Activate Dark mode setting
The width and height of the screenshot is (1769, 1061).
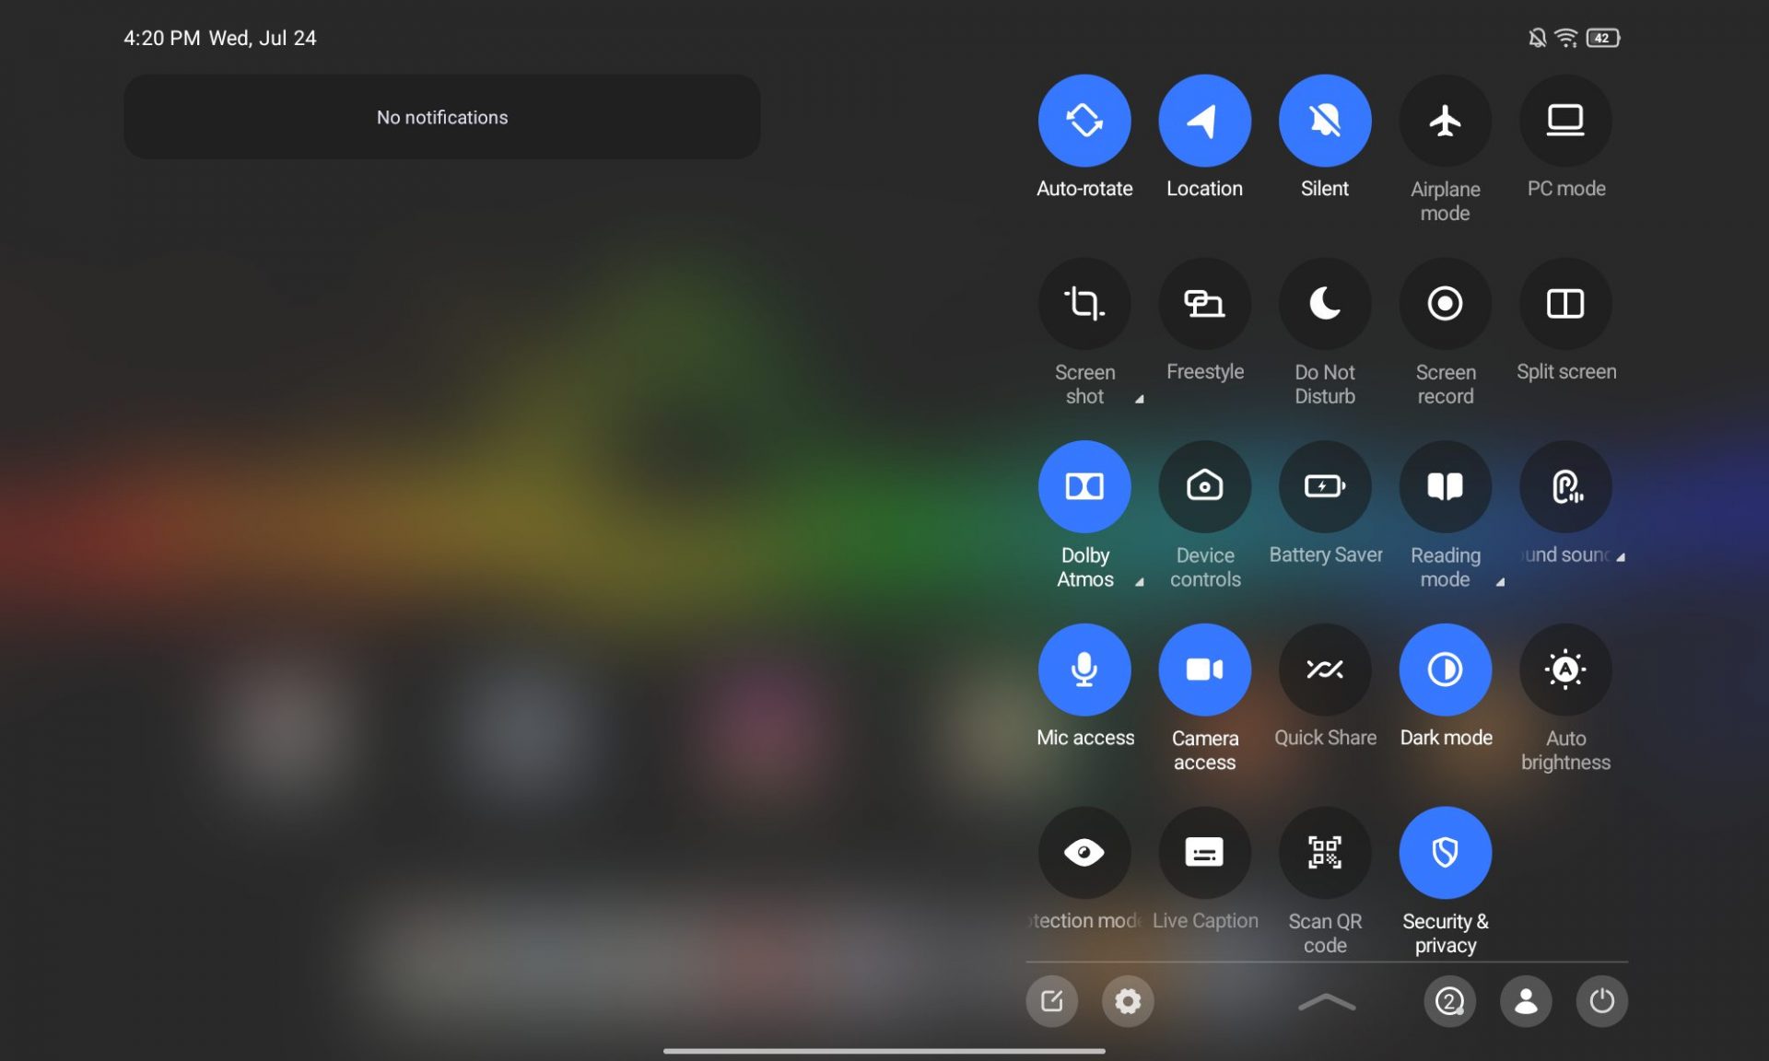point(1445,668)
